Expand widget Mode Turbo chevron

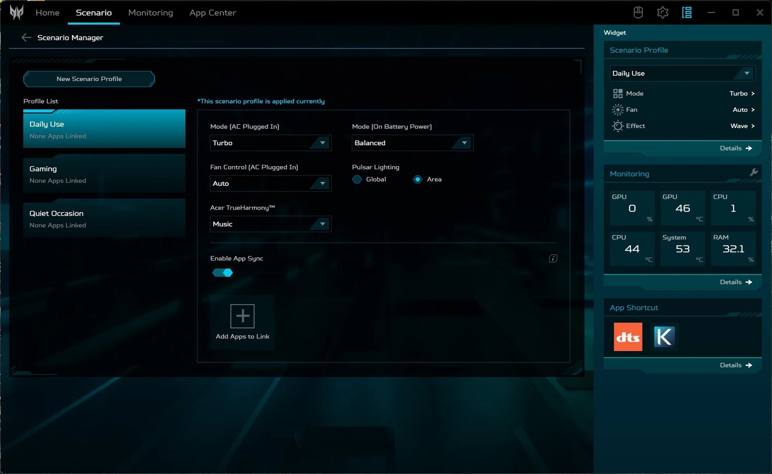click(753, 93)
